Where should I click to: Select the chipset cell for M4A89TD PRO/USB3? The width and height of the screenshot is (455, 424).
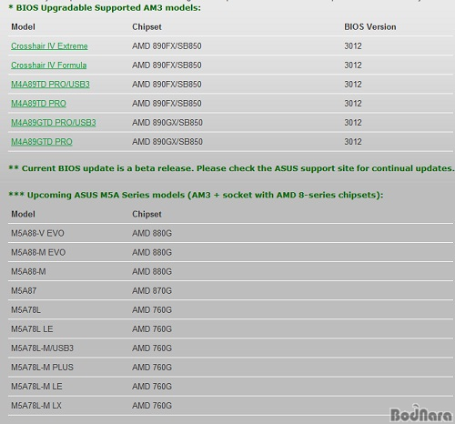tap(167, 85)
